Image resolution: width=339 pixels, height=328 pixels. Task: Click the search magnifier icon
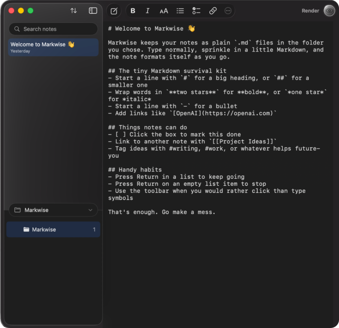[x=17, y=29]
